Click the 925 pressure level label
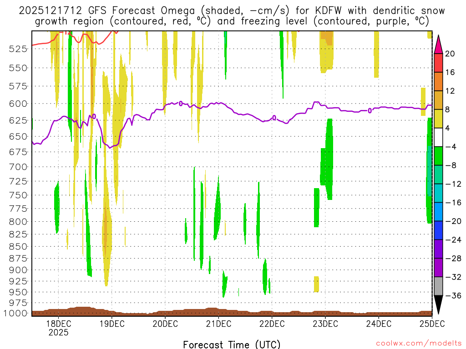Screen dimensions: 466x349 pos(18,281)
